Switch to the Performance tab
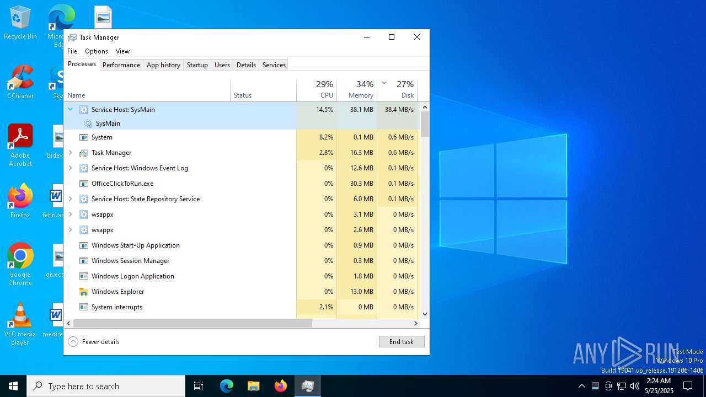 [x=121, y=65]
